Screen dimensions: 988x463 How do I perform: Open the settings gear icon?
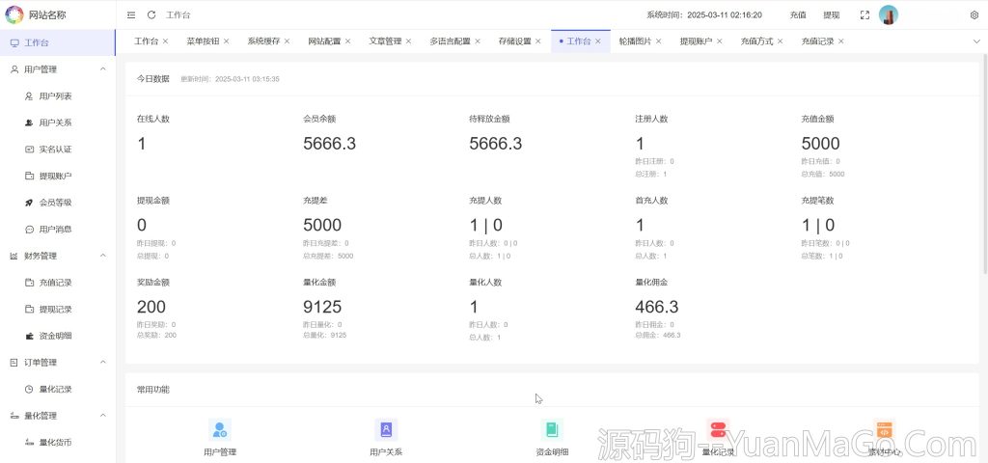click(x=974, y=15)
